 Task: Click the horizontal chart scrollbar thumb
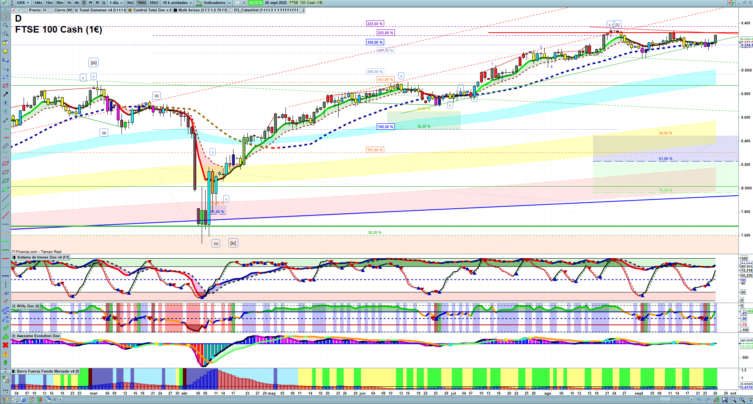[665, 400]
